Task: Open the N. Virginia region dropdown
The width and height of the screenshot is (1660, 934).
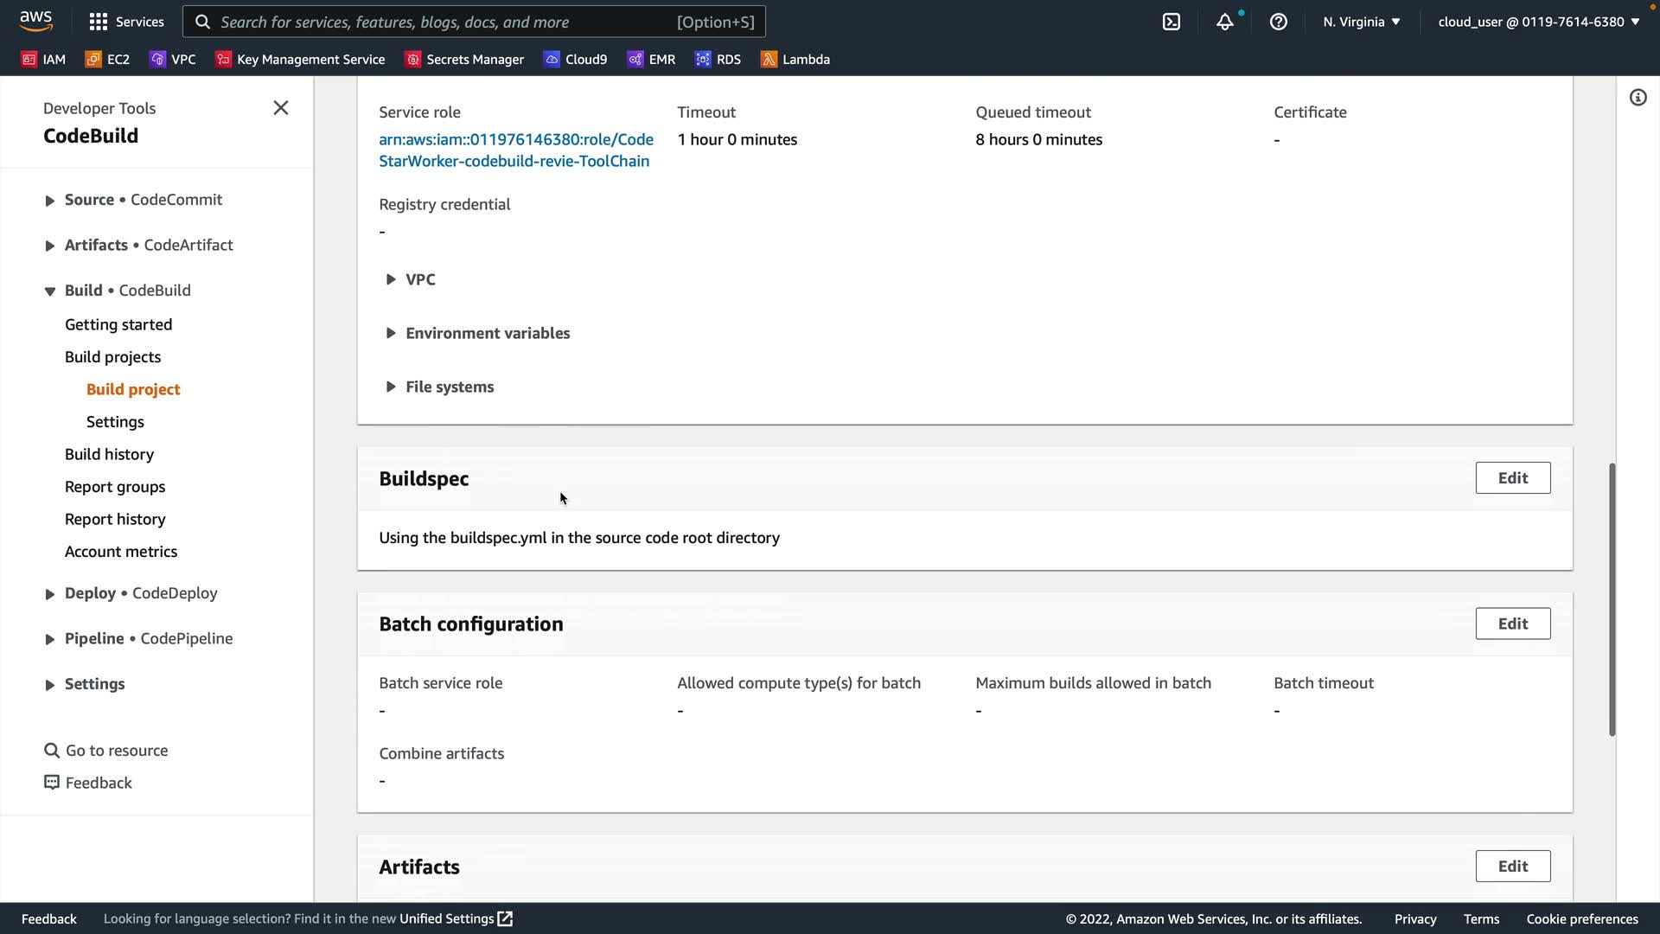Action: 1361,22
